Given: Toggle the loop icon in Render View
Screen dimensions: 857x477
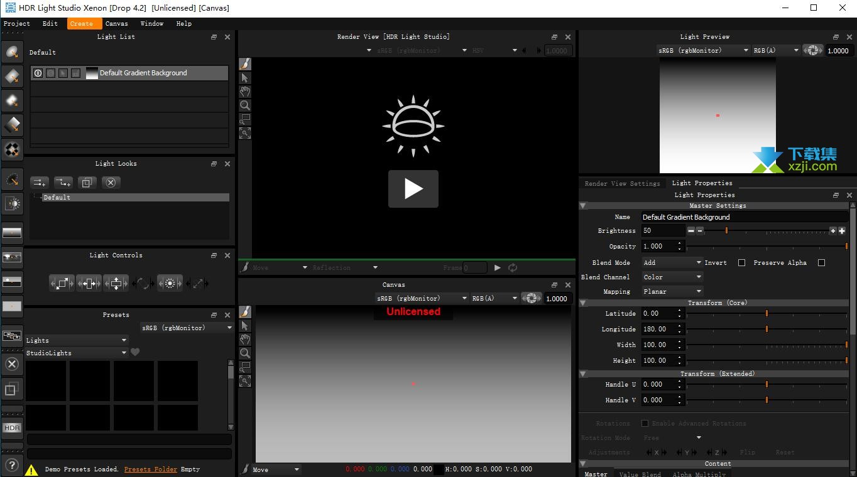Looking at the screenshot, I should click(513, 267).
